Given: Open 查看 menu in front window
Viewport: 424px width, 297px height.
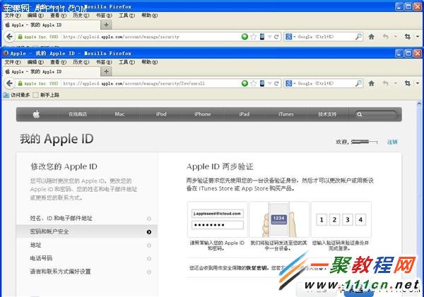Looking at the screenshot, I should pyautogui.click(x=58, y=62).
